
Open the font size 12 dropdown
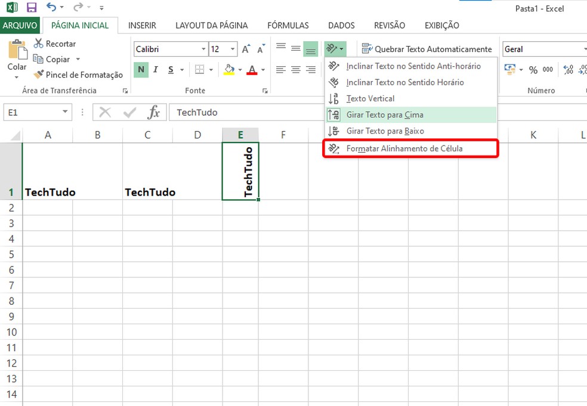pos(231,48)
